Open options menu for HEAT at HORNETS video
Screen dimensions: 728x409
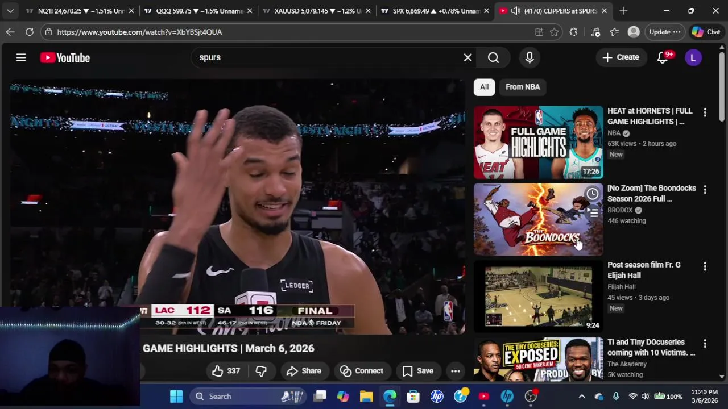tap(705, 113)
